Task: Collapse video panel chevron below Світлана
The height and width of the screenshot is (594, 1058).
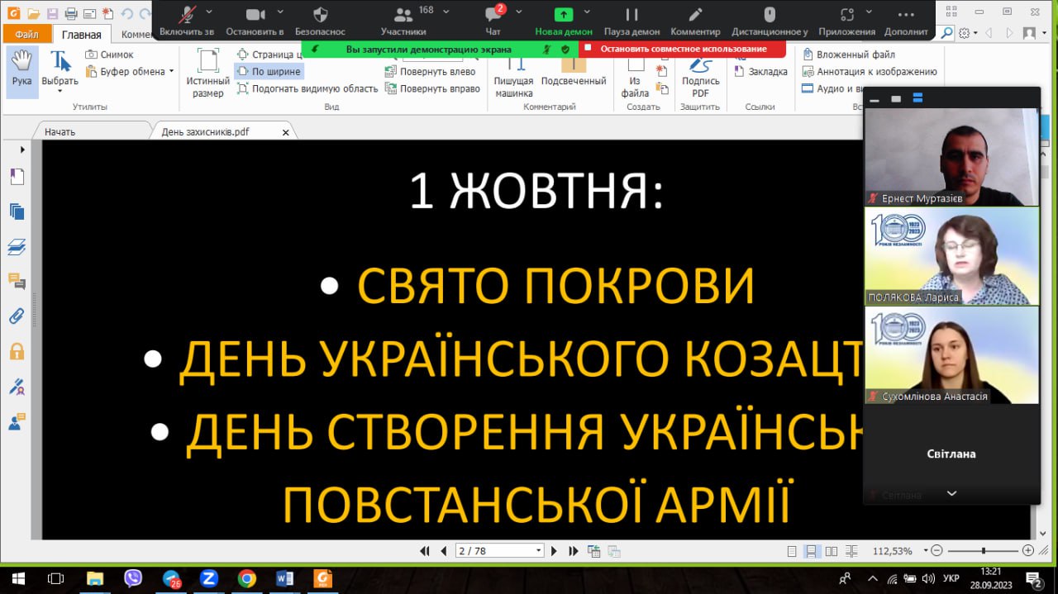Action: click(951, 493)
